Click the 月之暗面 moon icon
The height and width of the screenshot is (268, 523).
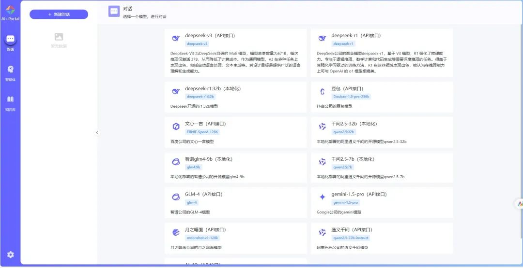coord(176,232)
